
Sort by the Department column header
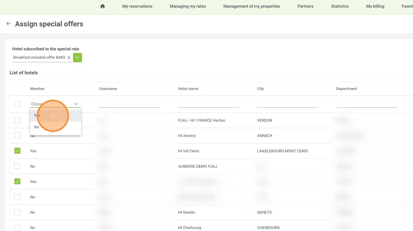[x=347, y=89]
